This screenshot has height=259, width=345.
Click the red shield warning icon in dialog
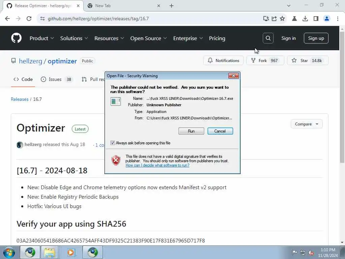point(116,160)
